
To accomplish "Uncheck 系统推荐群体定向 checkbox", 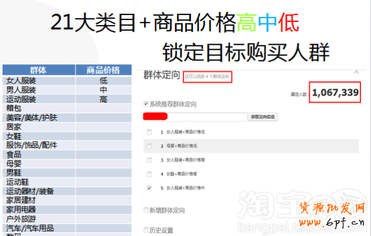I will point(146,104).
